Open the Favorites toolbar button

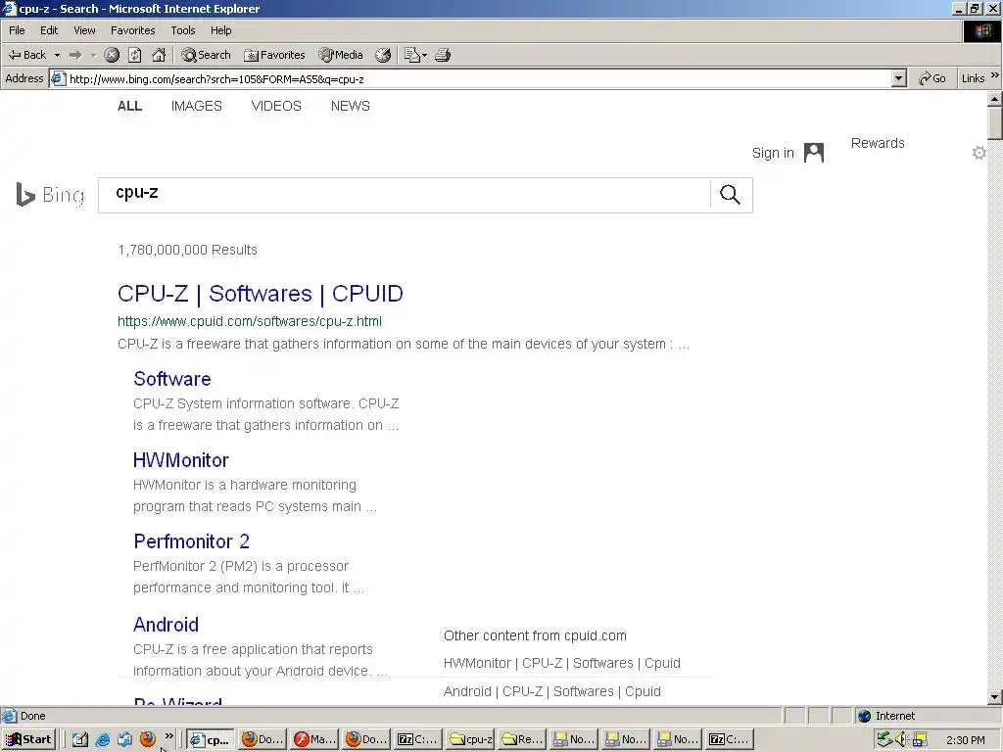[x=274, y=55]
